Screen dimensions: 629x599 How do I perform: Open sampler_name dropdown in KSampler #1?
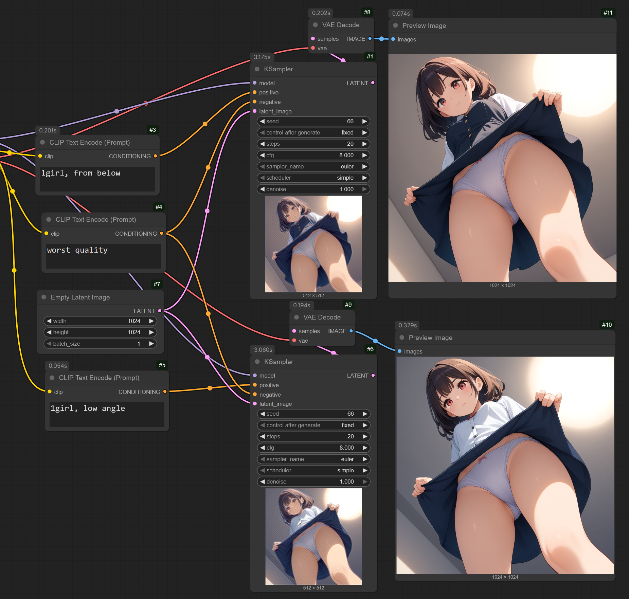[x=313, y=166]
